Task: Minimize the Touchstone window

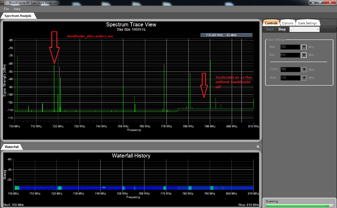Action: [313, 3]
